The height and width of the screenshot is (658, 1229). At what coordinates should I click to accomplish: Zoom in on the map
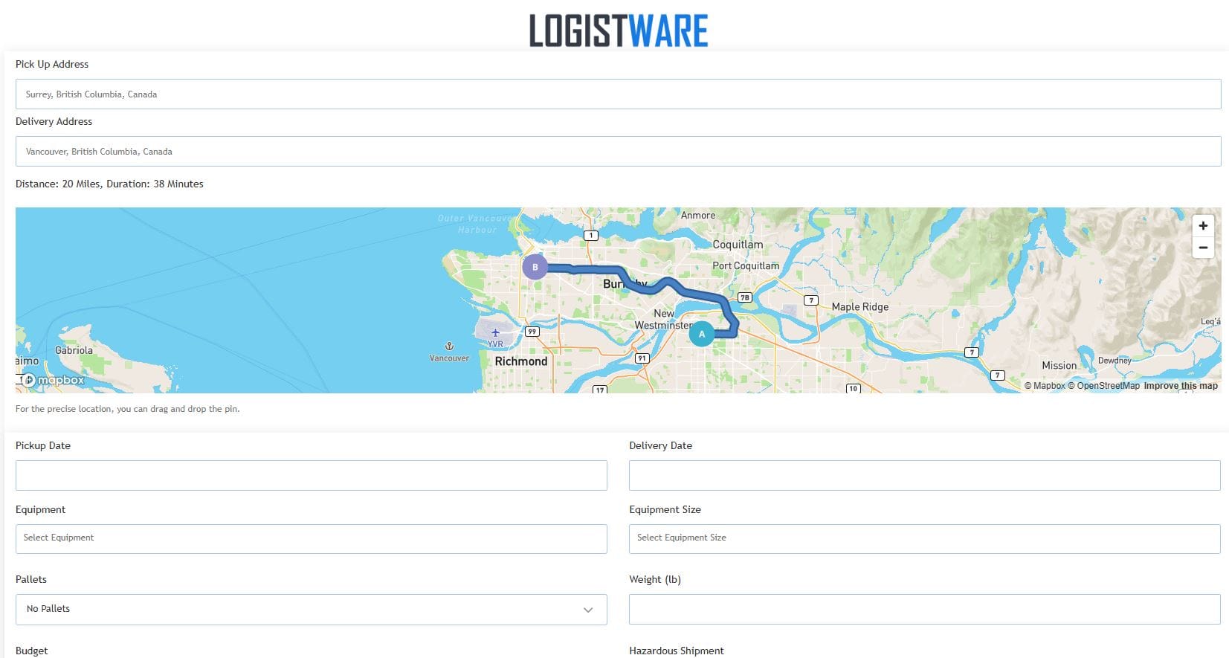1202,226
